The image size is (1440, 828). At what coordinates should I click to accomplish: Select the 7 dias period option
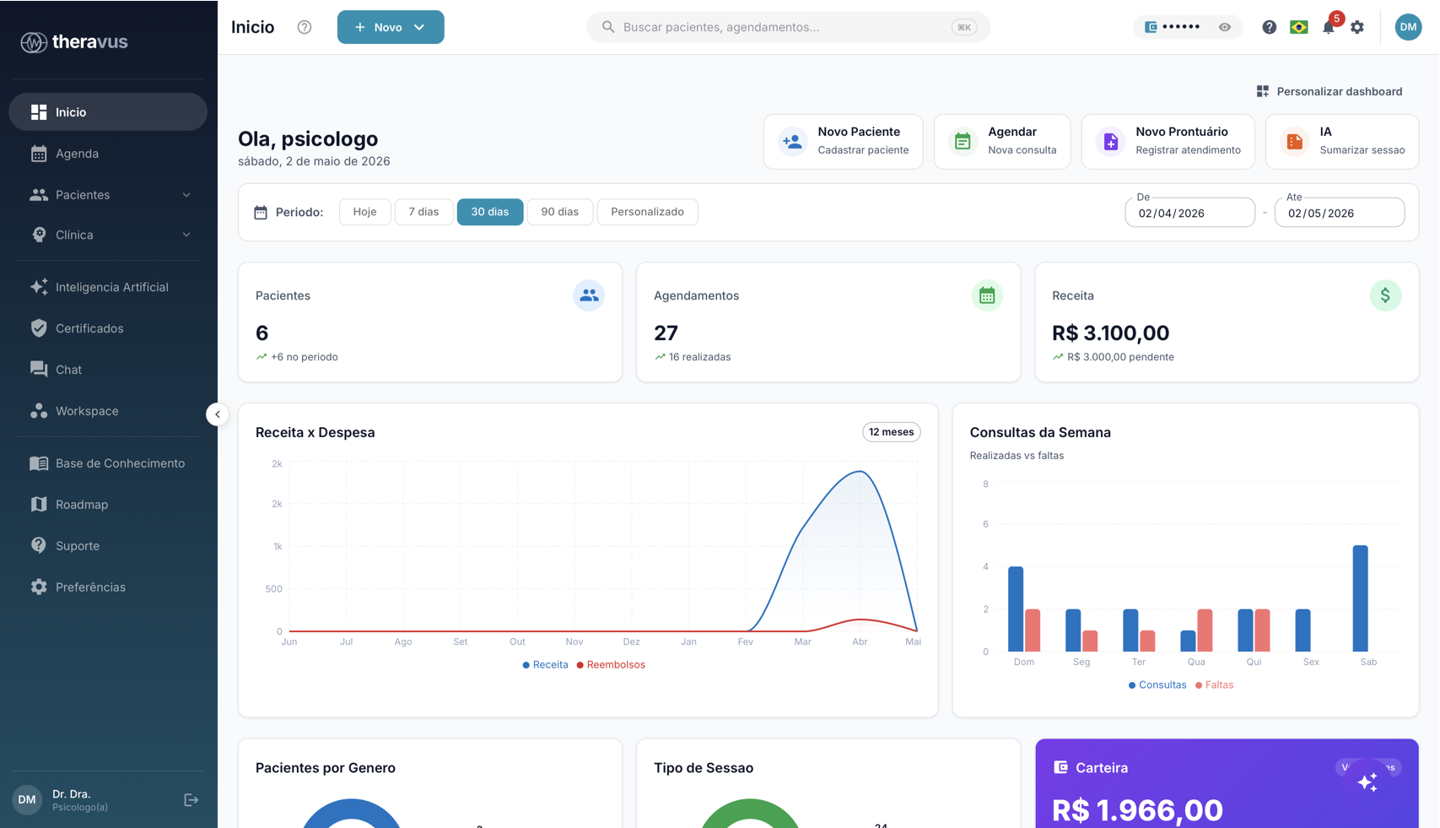tap(423, 212)
